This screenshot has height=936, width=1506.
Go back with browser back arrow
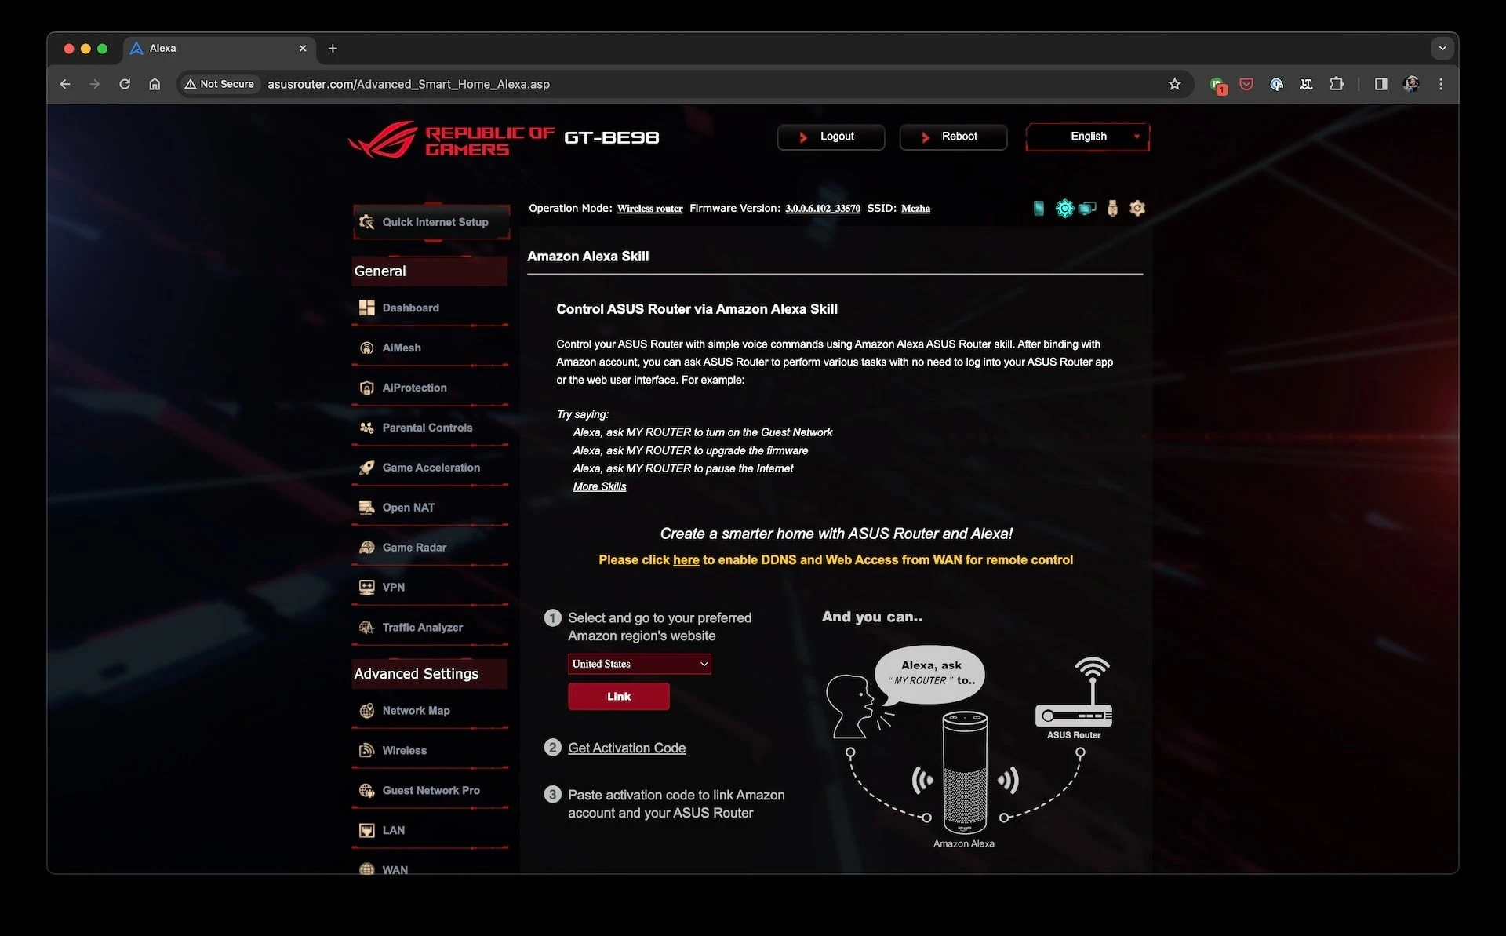point(65,84)
